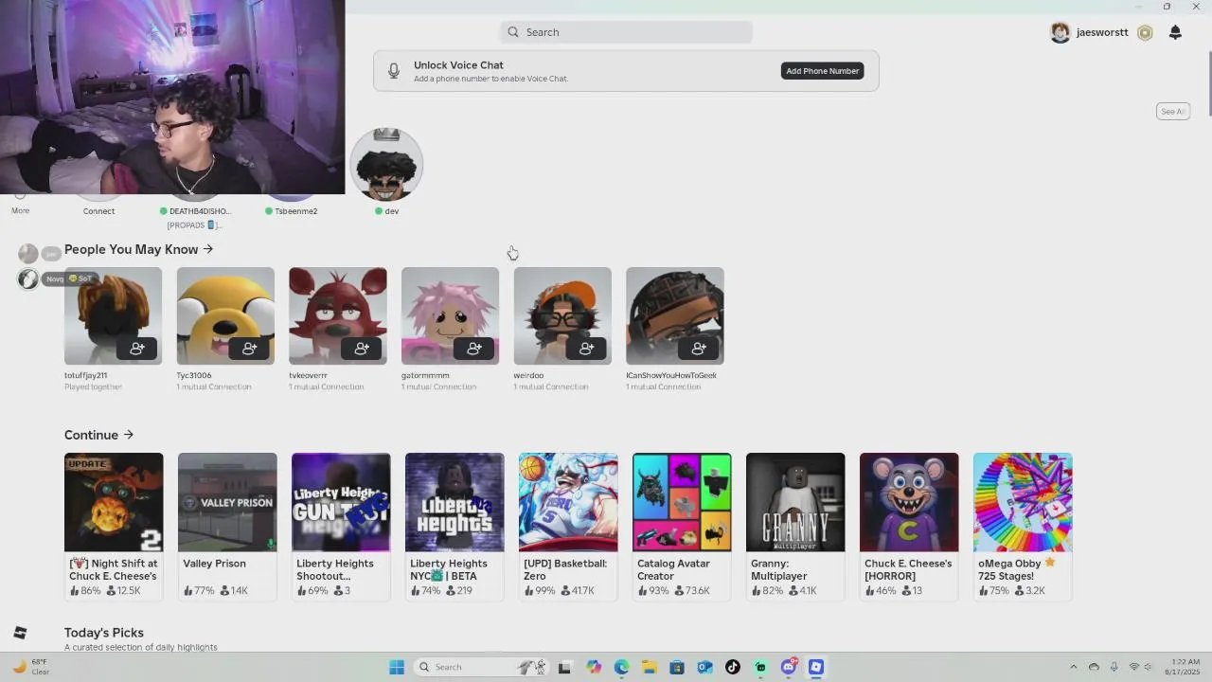1212x682 pixels.
Task: Open the DEATHB4DISHO friend profile
Action: (x=196, y=211)
